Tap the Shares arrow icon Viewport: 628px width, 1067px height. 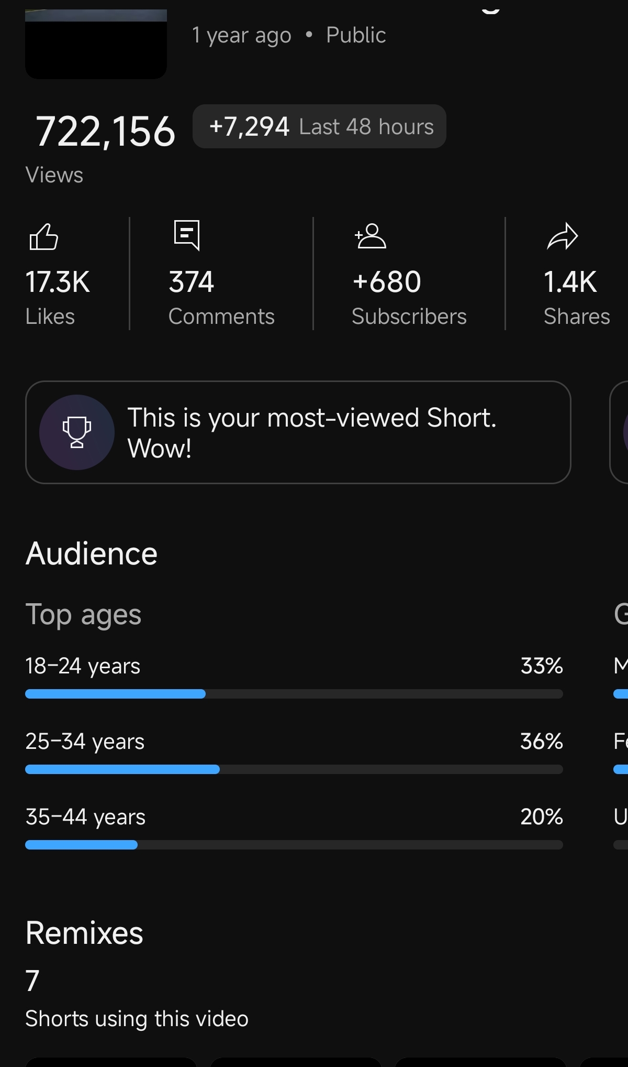[x=562, y=236]
